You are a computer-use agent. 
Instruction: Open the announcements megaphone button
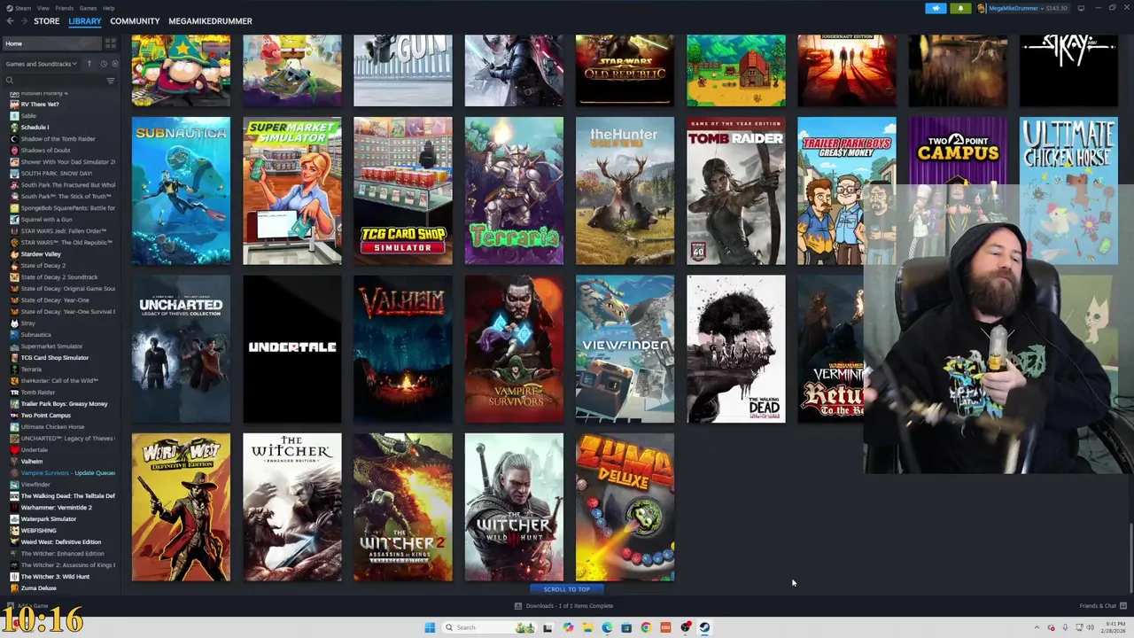point(936,8)
